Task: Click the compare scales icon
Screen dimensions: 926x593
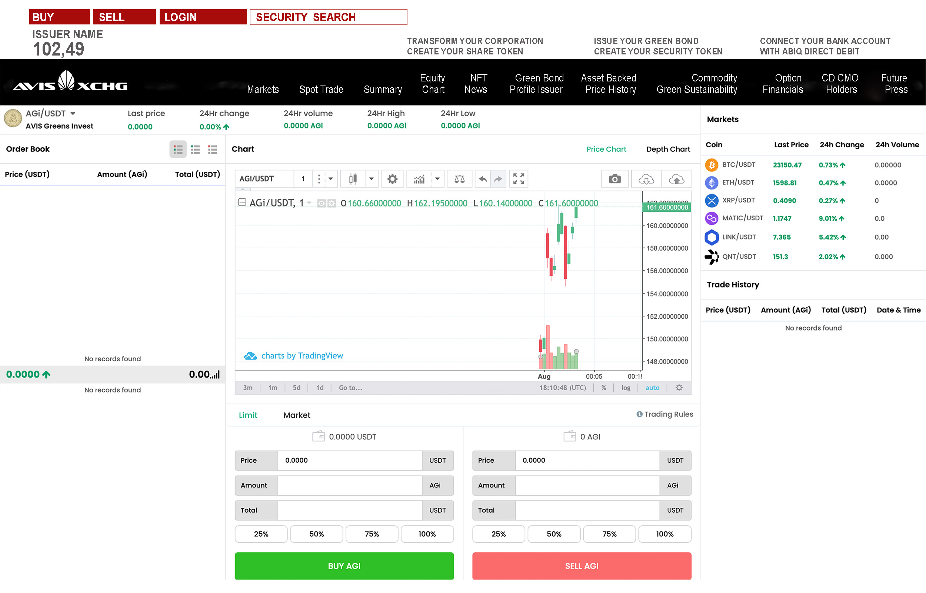Action: tap(459, 179)
